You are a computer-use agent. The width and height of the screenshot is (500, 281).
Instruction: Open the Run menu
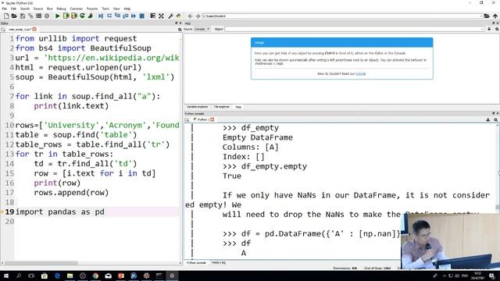(x=49, y=9)
